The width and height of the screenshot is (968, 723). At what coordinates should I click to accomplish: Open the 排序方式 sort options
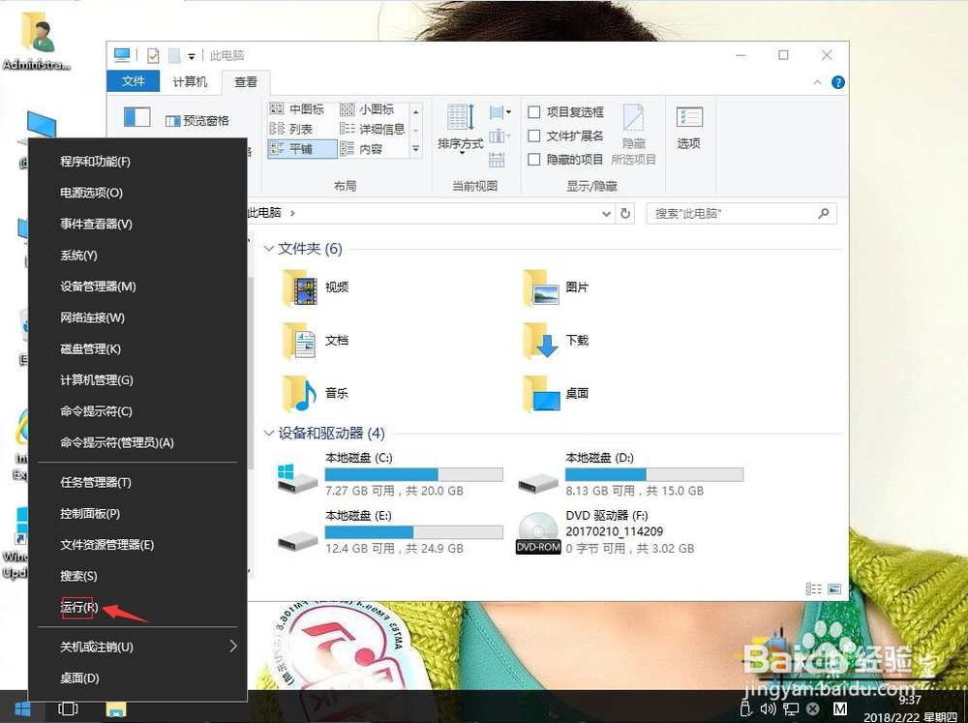[459, 142]
